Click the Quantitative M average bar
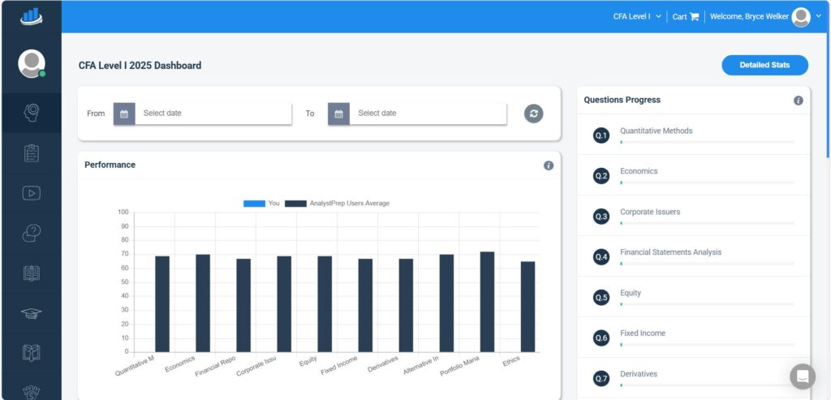This screenshot has width=831, height=400. pos(162,304)
